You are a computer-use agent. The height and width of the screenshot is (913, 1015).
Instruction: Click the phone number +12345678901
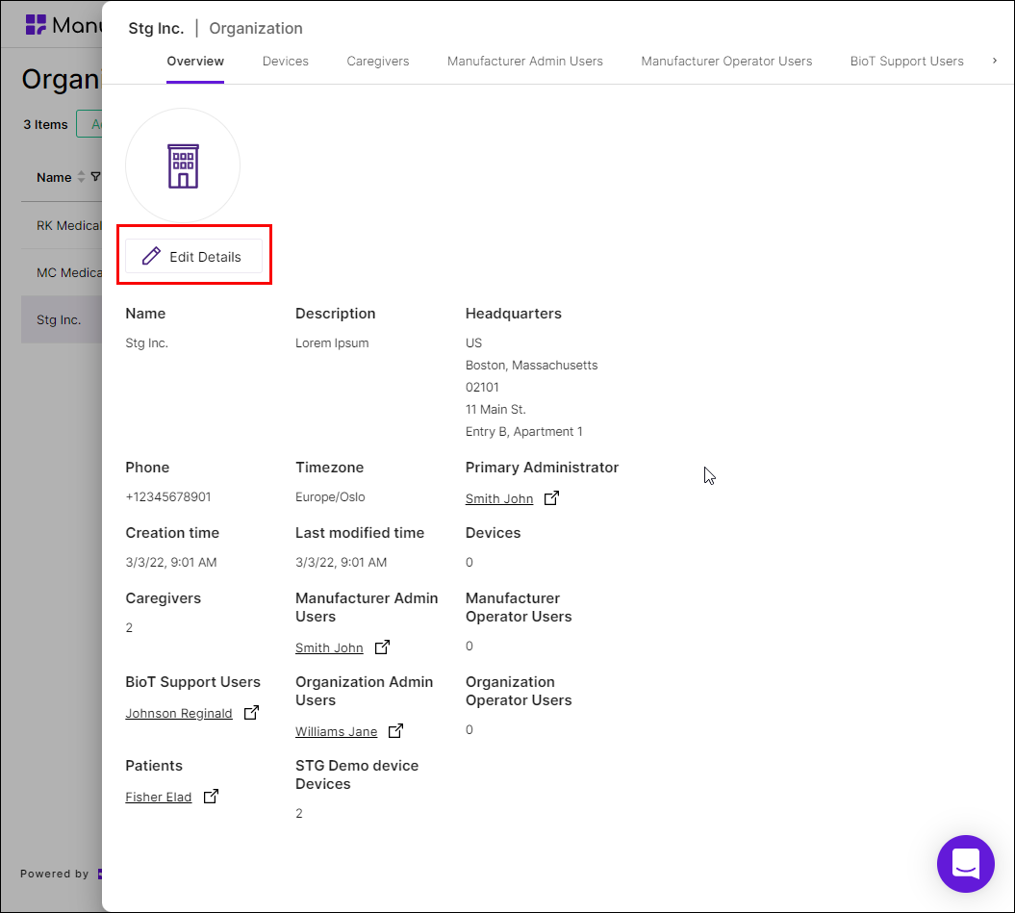coord(168,496)
